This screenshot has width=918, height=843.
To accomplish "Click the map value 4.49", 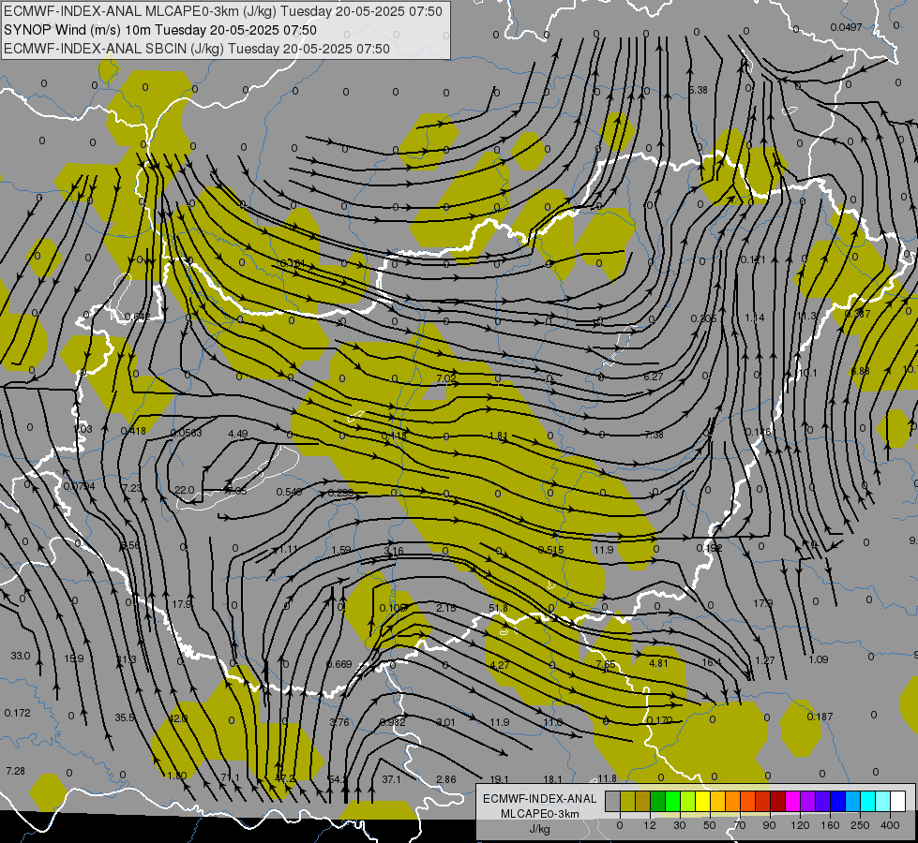I will pos(238,434).
